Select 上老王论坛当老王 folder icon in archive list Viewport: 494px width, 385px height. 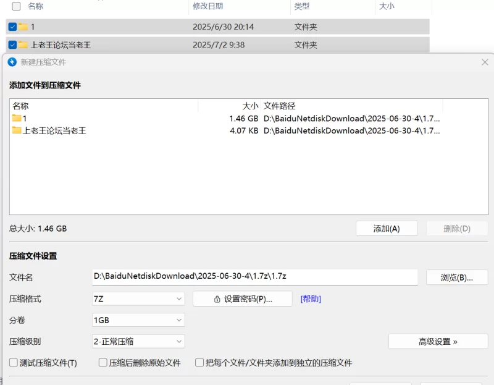[17, 130]
